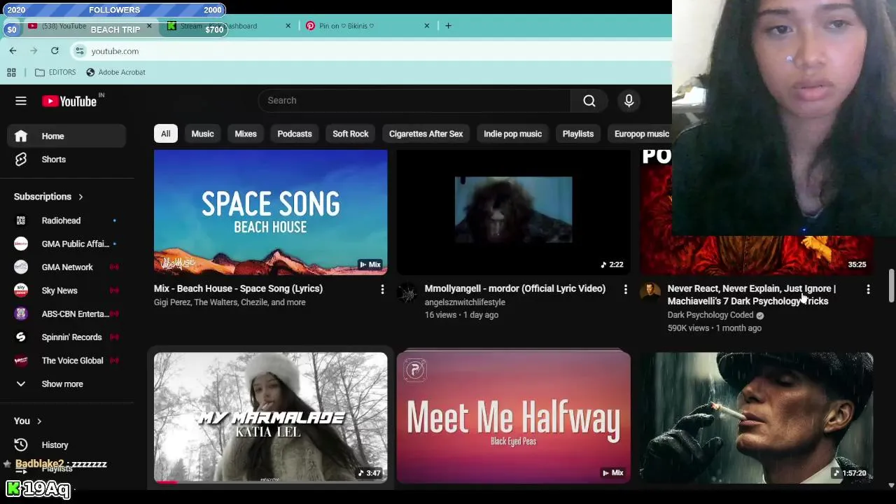This screenshot has height=504, width=896.
Task: Click the youtube.com address bar
Action: coord(371,51)
